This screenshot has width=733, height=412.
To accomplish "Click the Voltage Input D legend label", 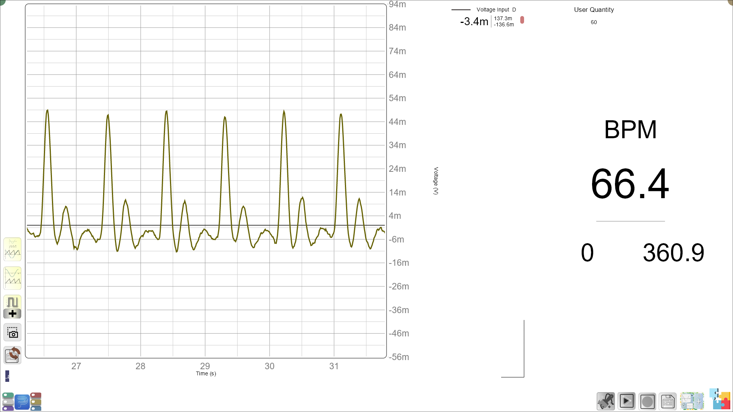I will [x=496, y=10].
